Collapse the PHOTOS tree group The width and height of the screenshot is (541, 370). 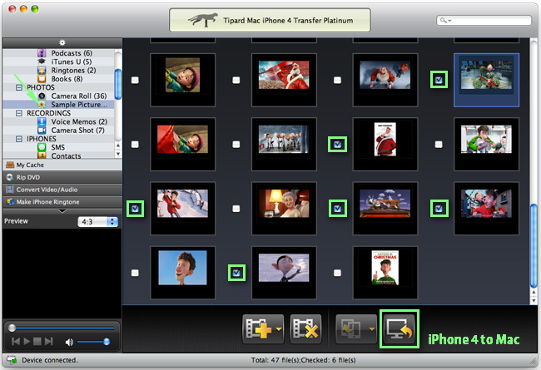[x=19, y=87]
